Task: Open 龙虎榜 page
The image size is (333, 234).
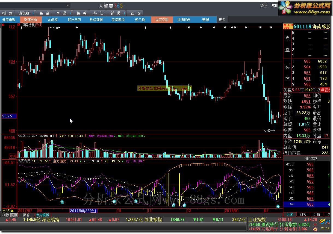Action: [52, 20]
